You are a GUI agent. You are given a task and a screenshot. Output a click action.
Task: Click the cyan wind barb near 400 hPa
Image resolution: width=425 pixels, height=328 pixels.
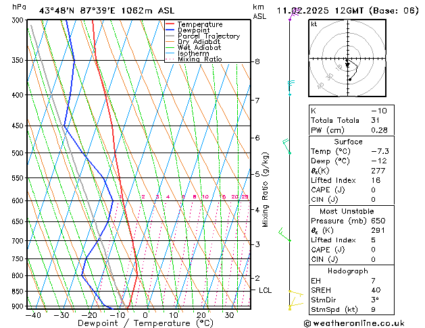pyautogui.click(x=291, y=88)
